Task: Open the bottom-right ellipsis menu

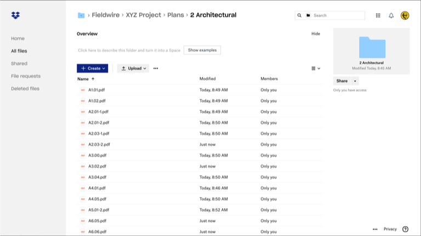Action: 375,229
